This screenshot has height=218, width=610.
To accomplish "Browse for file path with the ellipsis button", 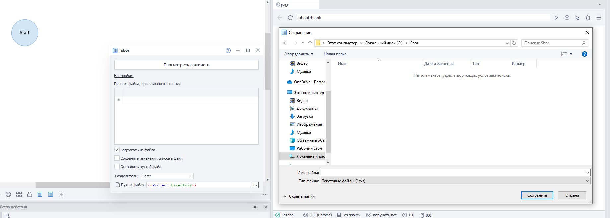I will click(x=255, y=185).
